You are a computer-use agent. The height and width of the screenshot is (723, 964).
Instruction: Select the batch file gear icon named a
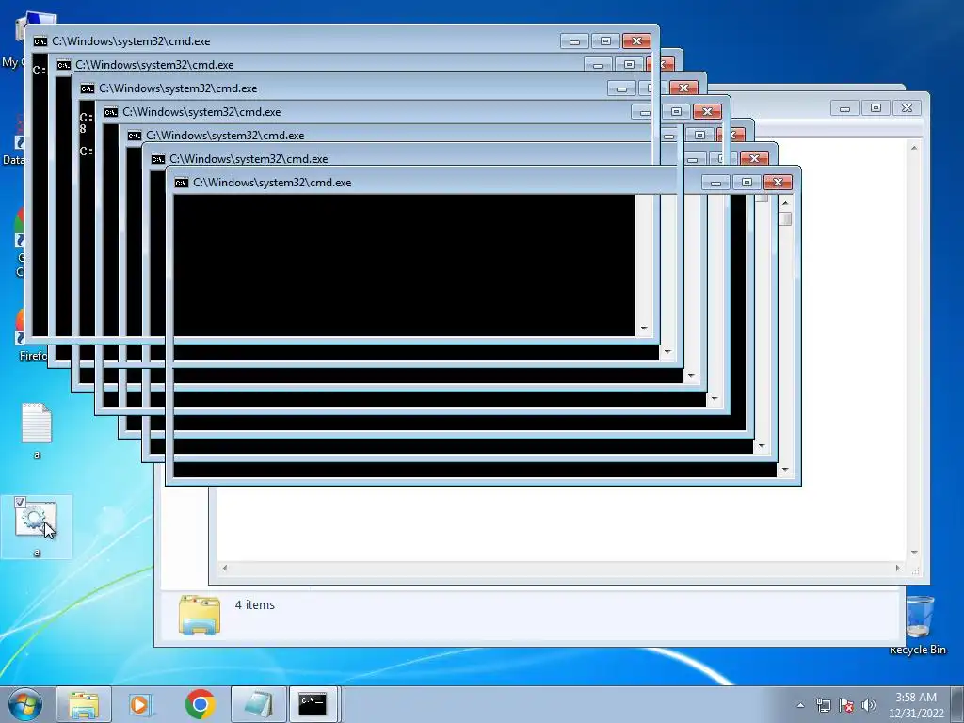37,527
